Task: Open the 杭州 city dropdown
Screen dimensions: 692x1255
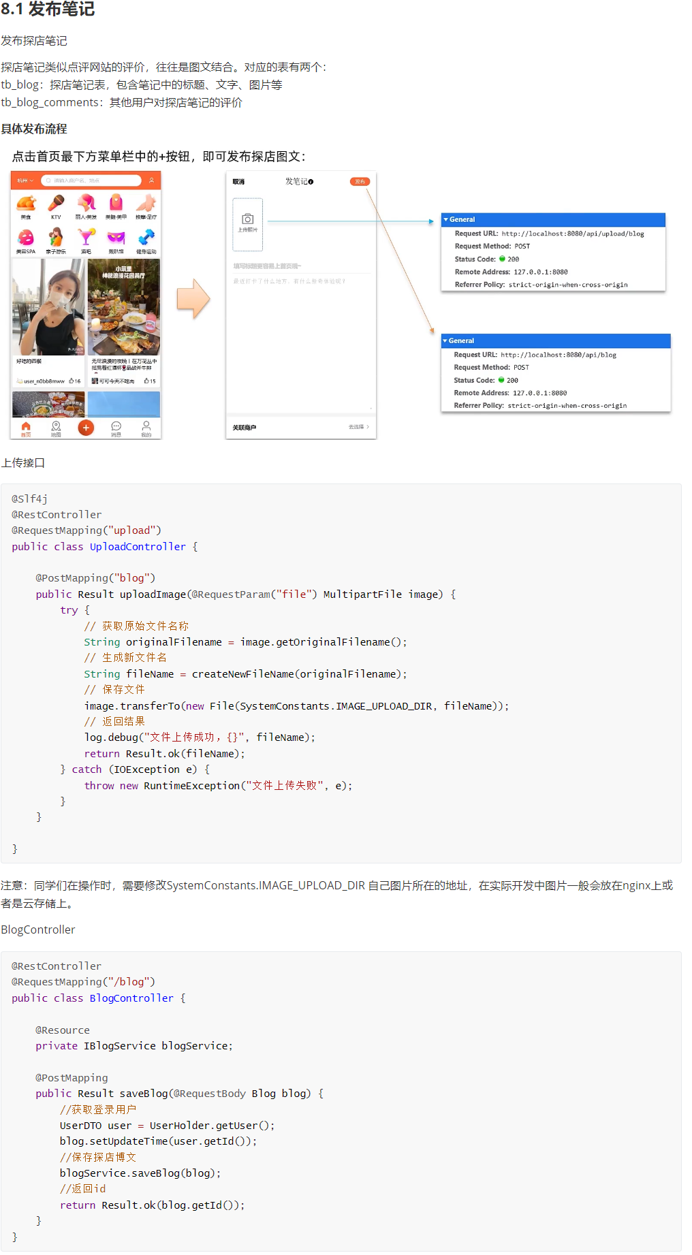Action: [x=25, y=180]
